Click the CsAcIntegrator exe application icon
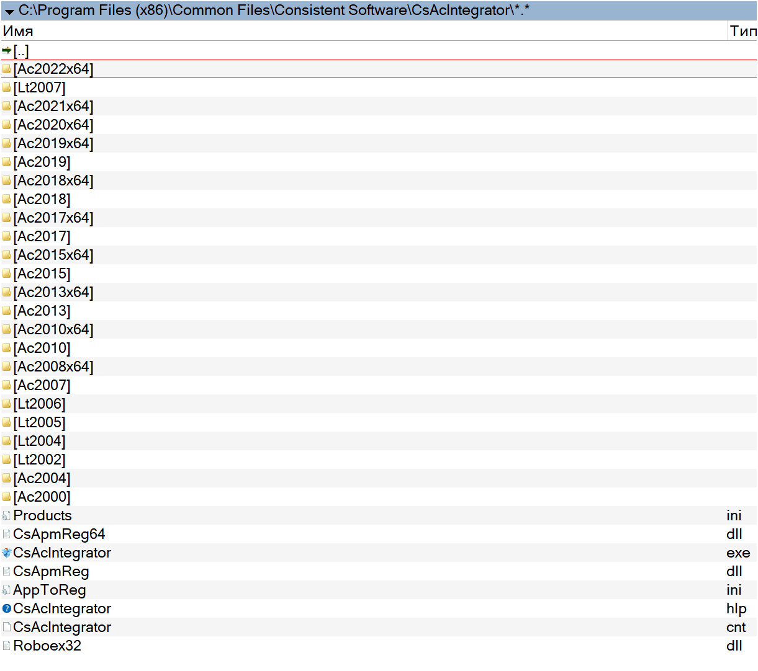The width and height of the screenshot is (758, 671). tap(7, 553)
